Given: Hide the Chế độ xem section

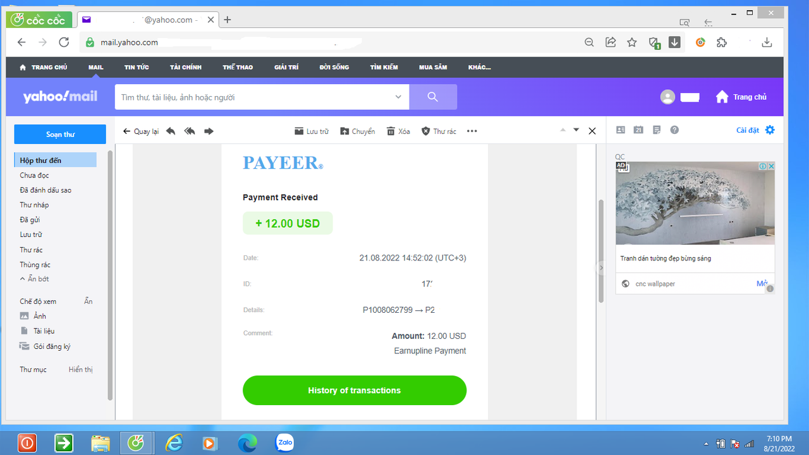Looking at the screenshot, I should (x=88, y=301).
